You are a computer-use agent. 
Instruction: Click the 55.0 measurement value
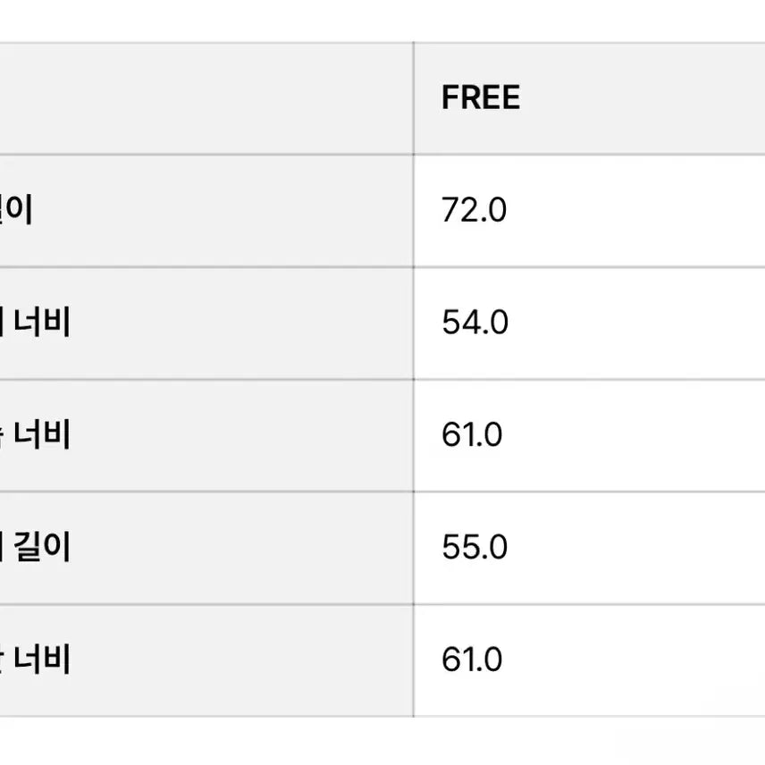(475, 547)
